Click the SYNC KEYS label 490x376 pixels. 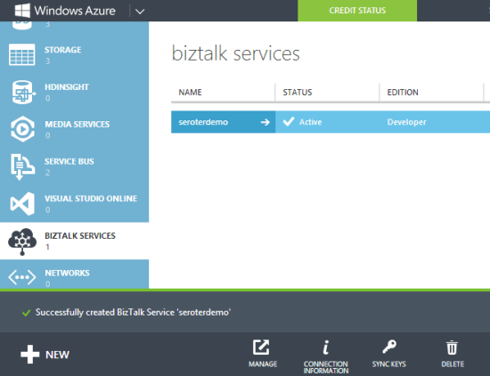[x=389, y=364]
